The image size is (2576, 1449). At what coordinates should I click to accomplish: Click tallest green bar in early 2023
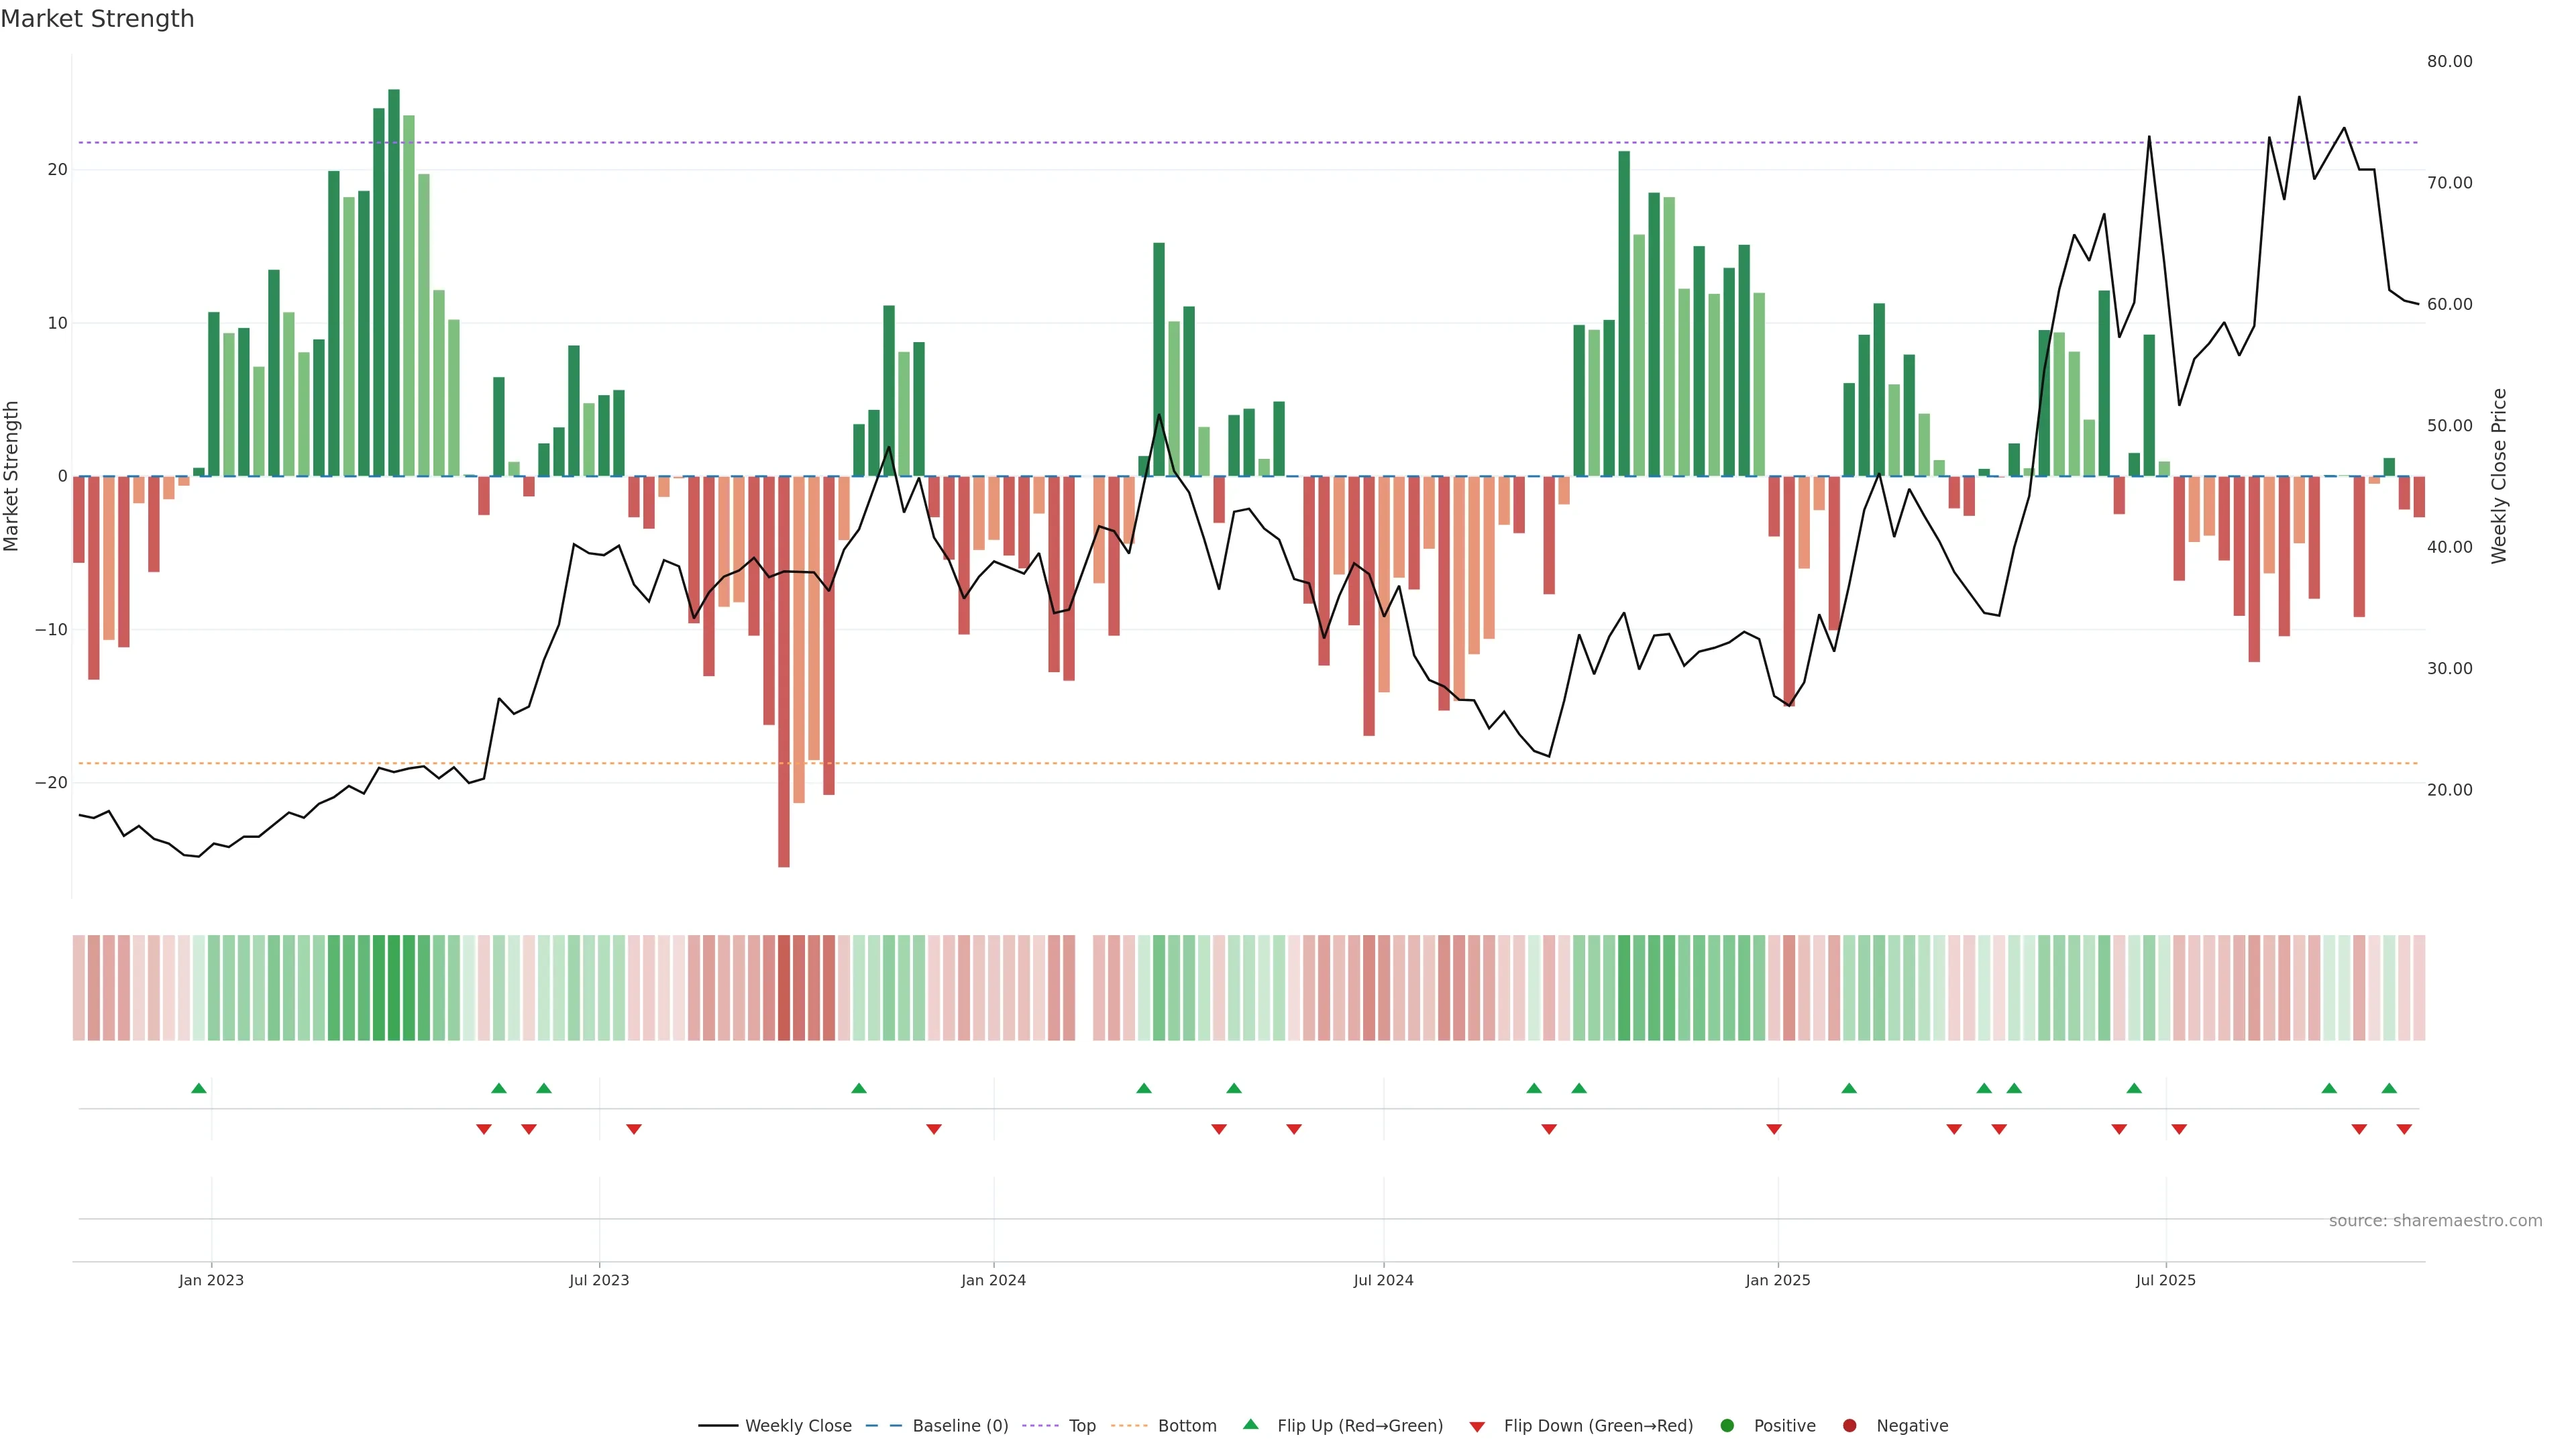pos(394,280)
